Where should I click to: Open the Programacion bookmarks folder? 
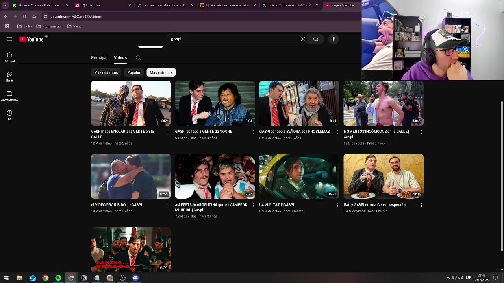coord(49,26)
